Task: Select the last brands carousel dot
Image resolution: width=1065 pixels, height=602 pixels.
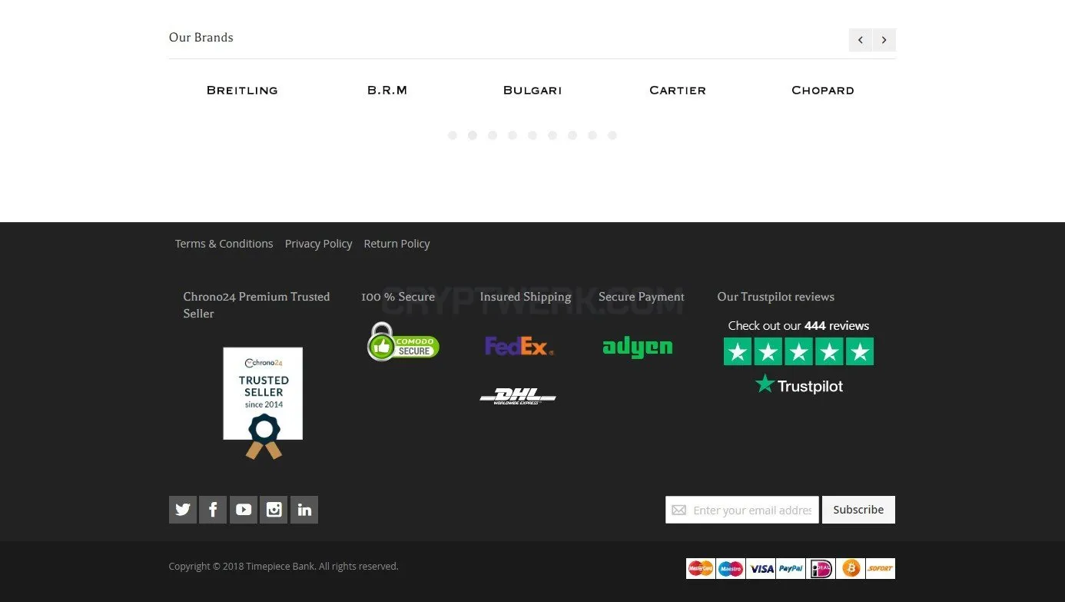Action: tap(612, 135)
